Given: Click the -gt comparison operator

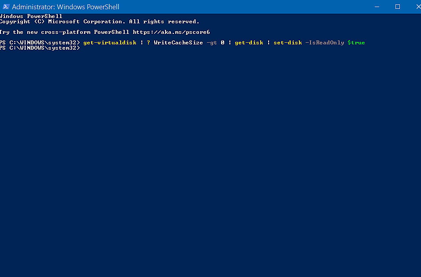Looking at the screenshot, I should (x=211, y=43).
